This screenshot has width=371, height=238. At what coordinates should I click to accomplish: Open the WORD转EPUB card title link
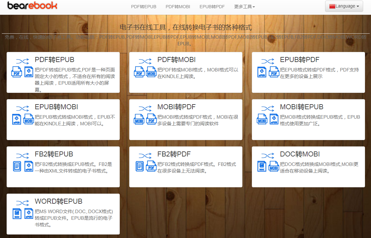pyautogui.click(x=58, y=201)
